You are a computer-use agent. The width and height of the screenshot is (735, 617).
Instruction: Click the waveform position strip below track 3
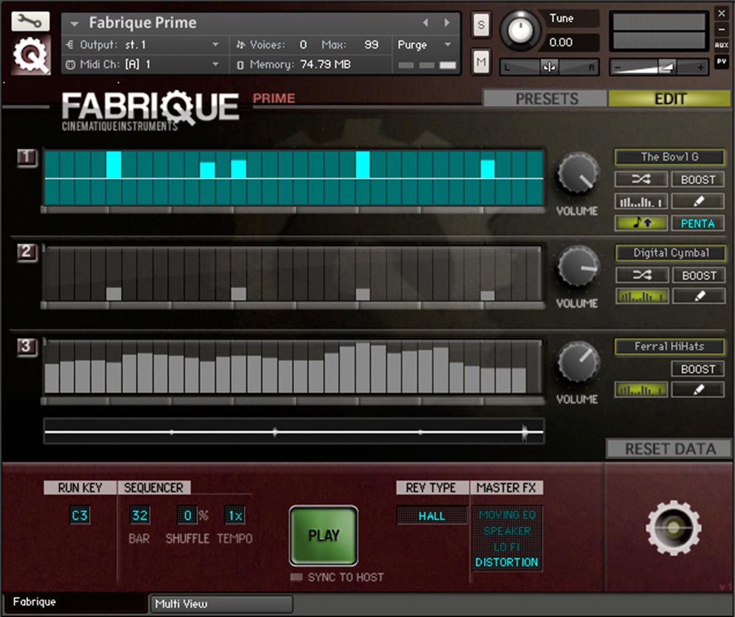point(294,432)
